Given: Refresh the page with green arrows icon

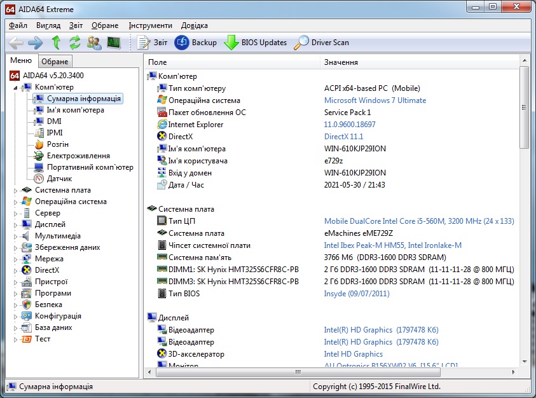Looking at the screenshot, I should [75, 43].
